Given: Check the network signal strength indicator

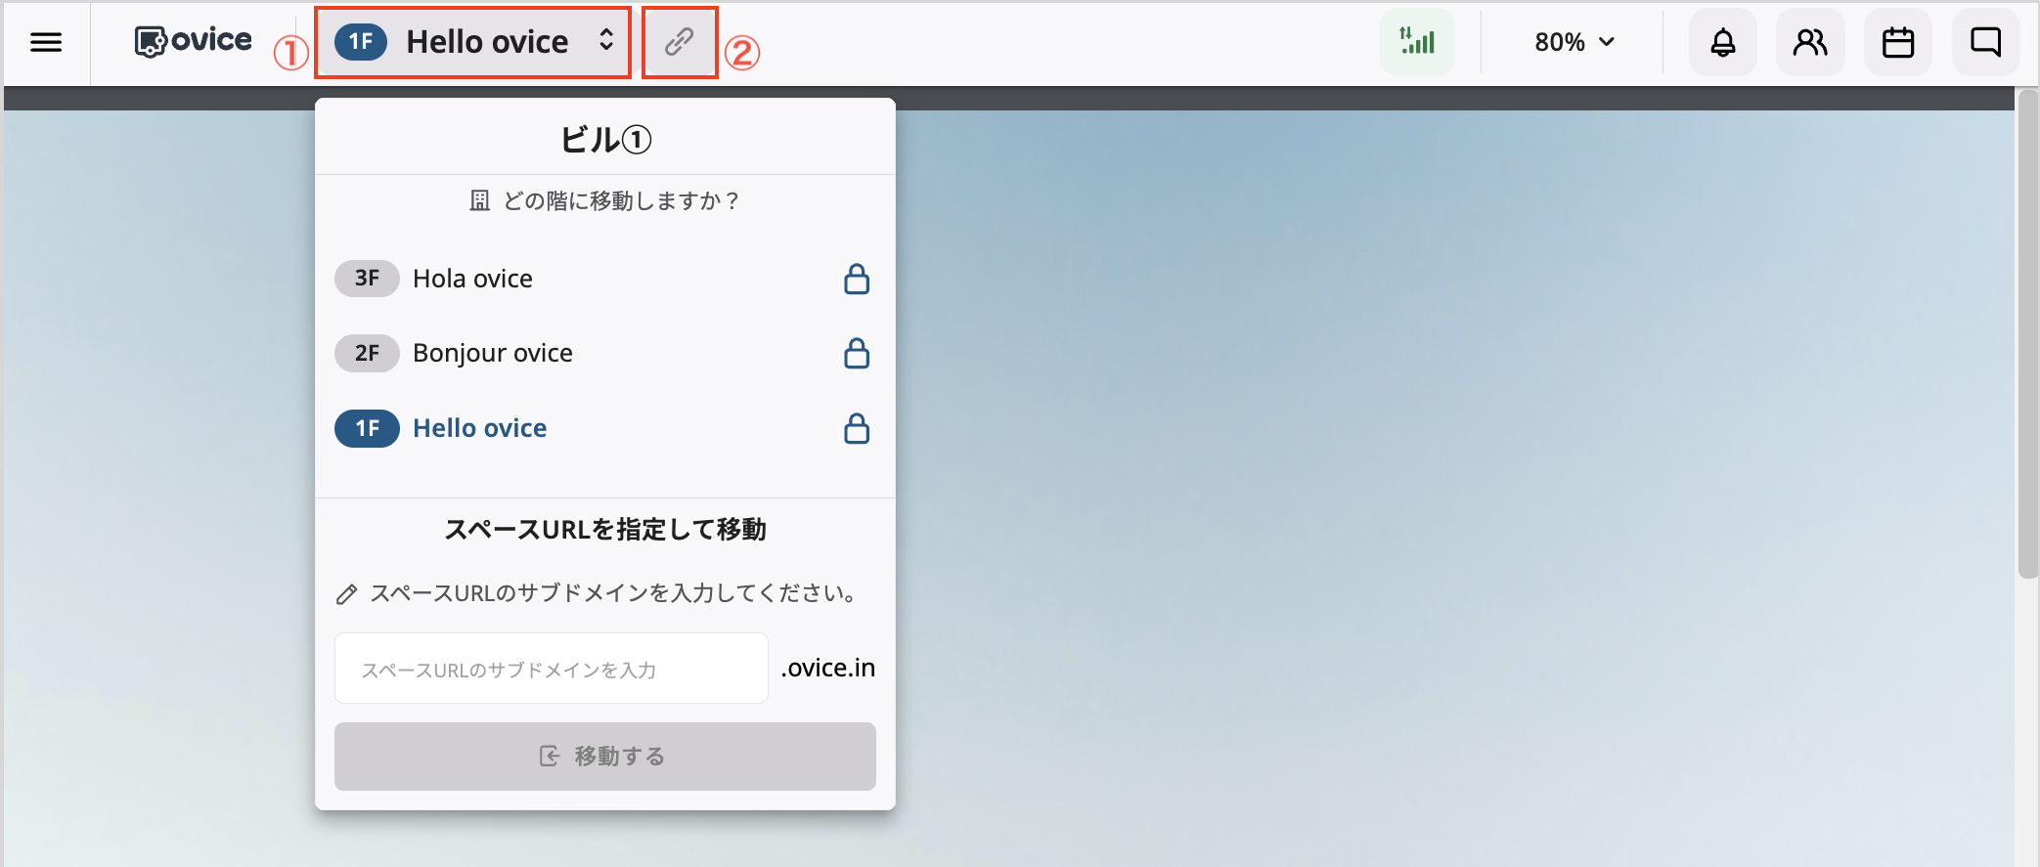Looking at the screenshot, I should pyautogui.click(x=1417, y=42).
